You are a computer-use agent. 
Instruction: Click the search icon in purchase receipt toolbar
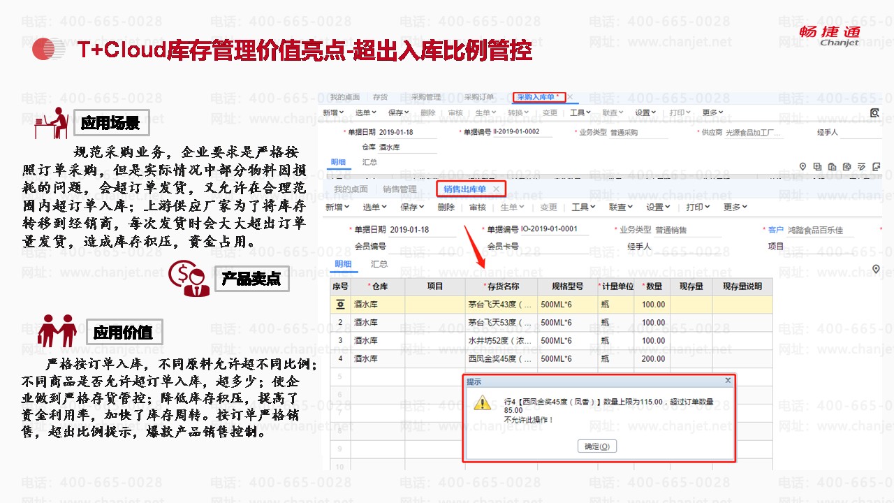point(874,112)
